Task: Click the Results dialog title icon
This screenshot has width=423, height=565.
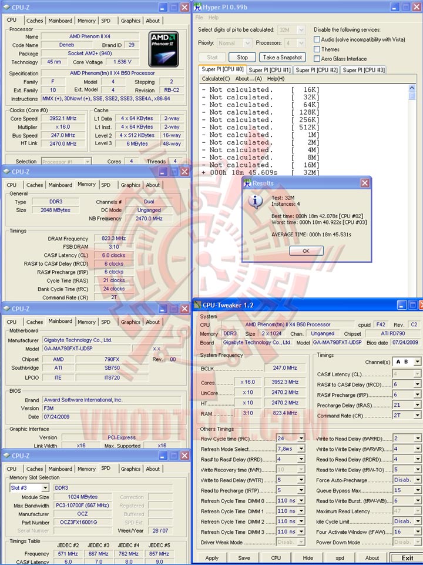Action: (248, 183)
